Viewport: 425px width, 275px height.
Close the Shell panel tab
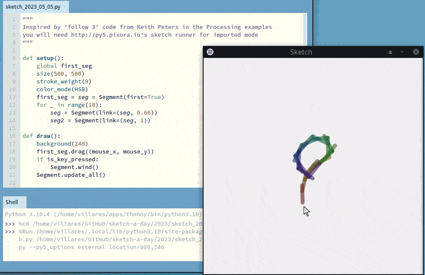pos(22,202)
